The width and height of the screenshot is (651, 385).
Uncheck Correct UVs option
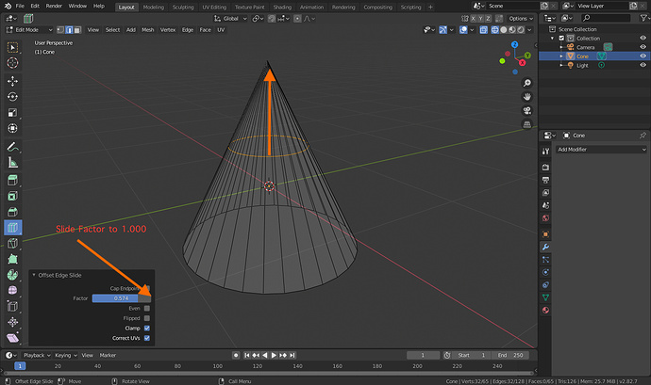(x=147, y=338)
